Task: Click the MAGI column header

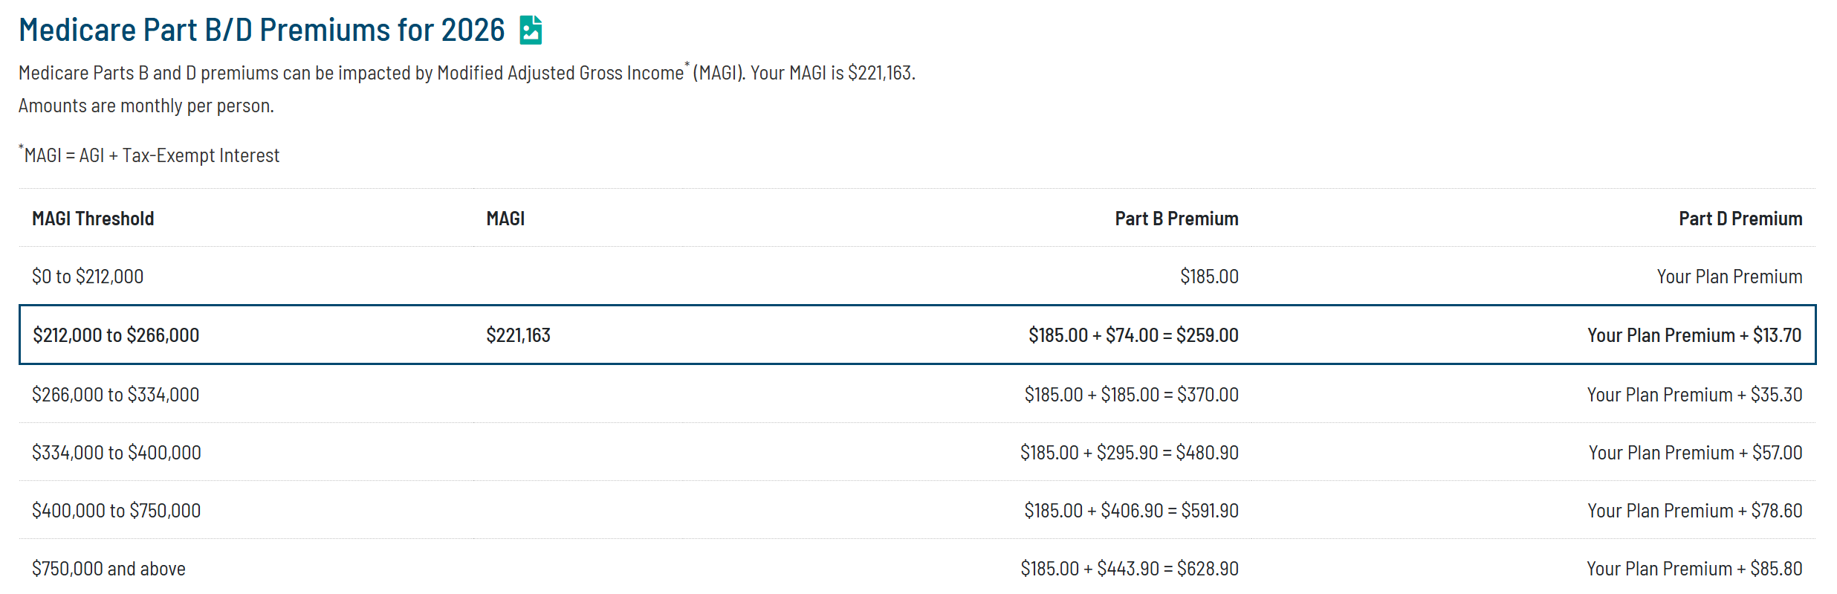Action: point(505,219)
